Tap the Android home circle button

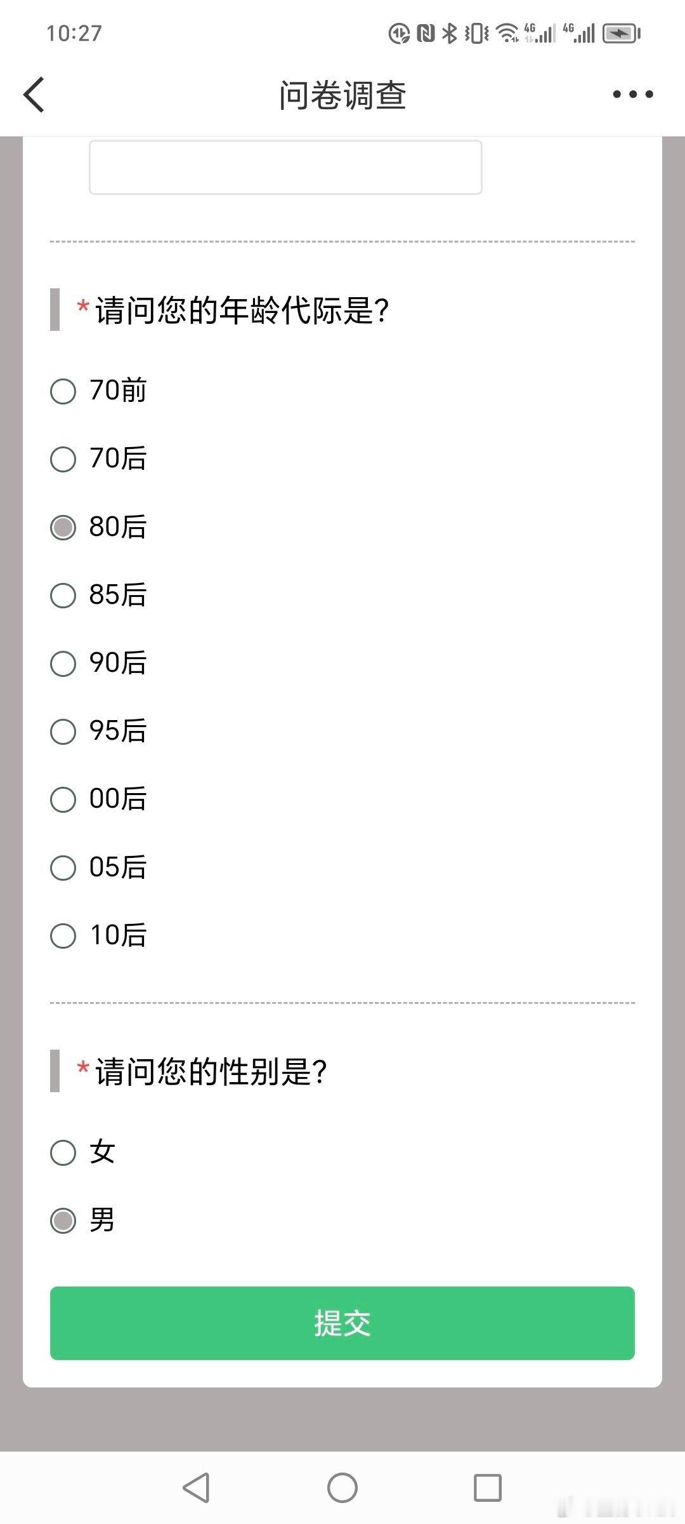click(x=342, y=1487)
